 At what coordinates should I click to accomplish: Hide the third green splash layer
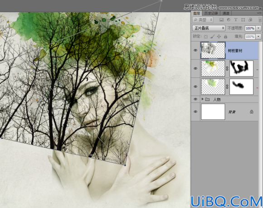coord(195,87)
